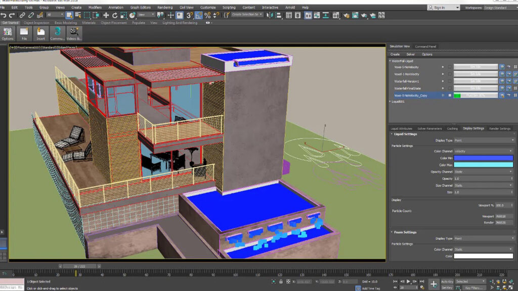The height and width of the screenshot is (291, 518).
Task: Toggle Percent Snap icon
Action: coord(207,15)
